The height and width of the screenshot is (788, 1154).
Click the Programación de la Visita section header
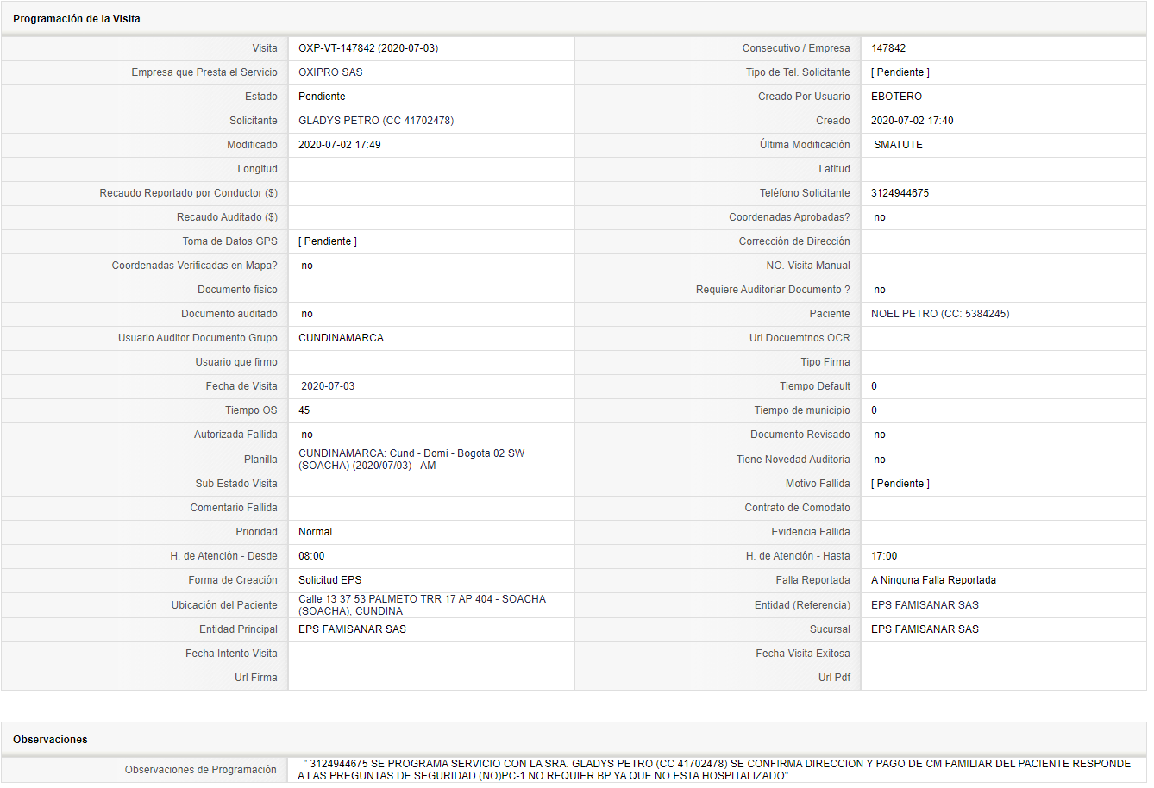pos(77,19)
